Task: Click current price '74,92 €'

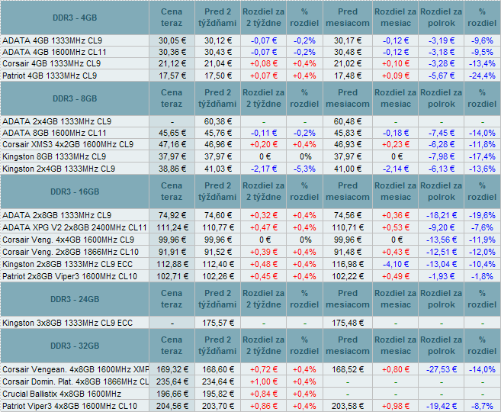Action: pyautogui.click(x=172, y=215)
